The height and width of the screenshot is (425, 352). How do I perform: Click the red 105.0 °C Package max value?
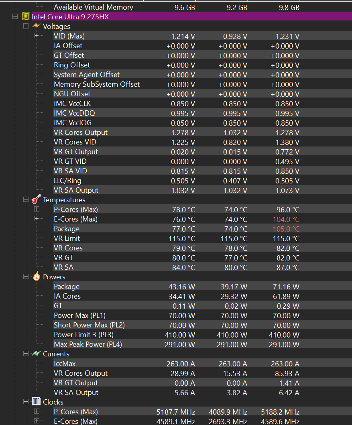[x=286, y=229]
